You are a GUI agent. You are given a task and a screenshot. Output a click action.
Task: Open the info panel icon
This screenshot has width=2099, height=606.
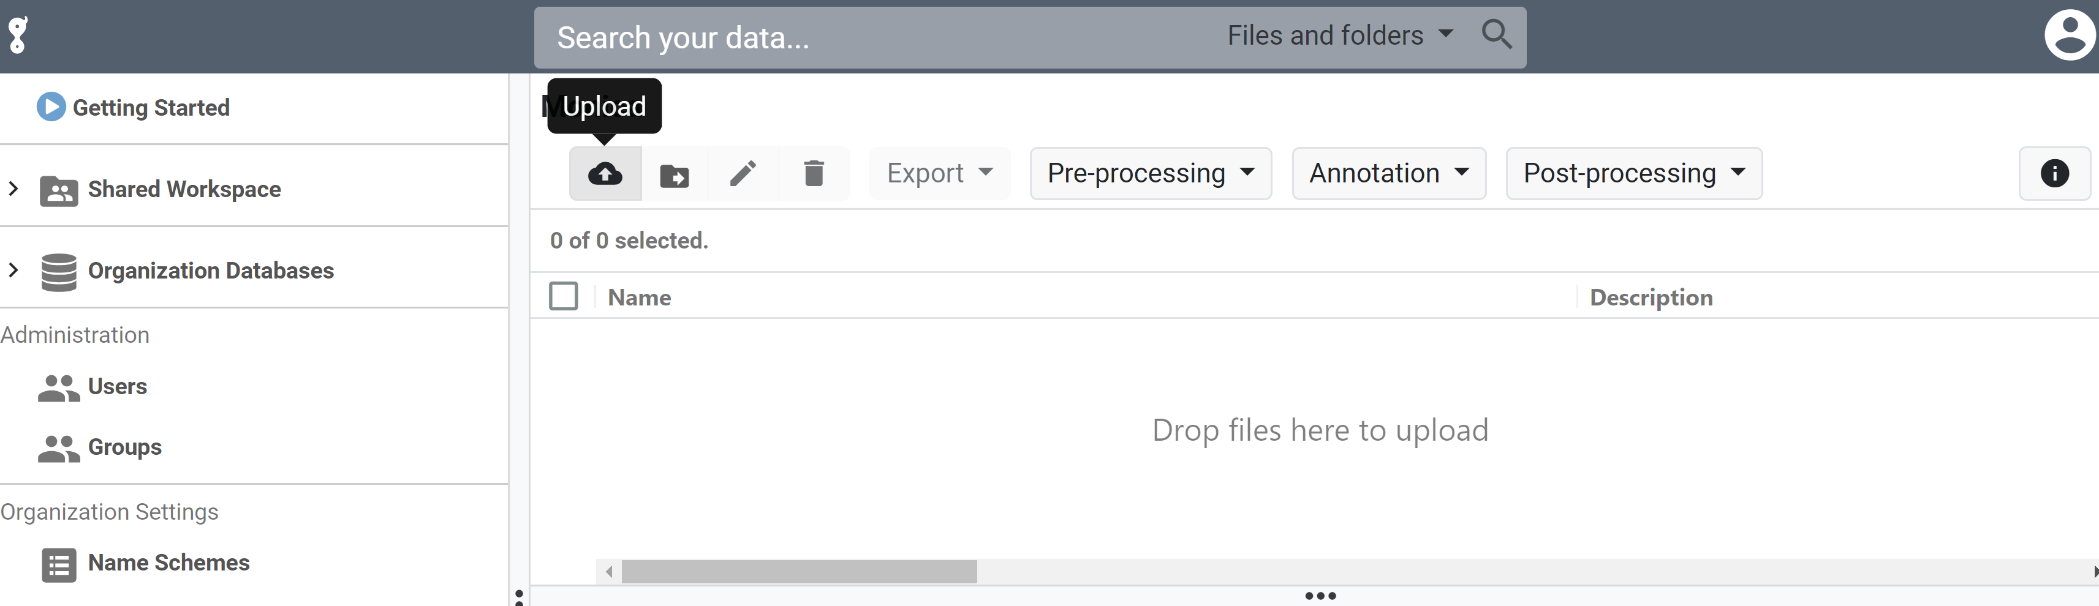(x=2054, y=173)
